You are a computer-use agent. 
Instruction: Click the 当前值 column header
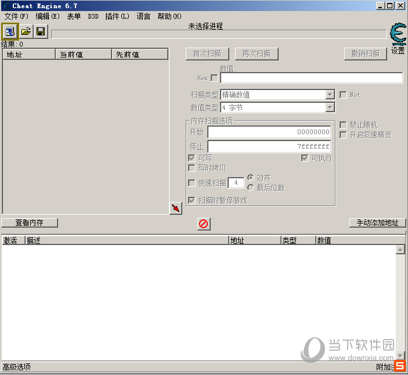[x=84, y=55]
